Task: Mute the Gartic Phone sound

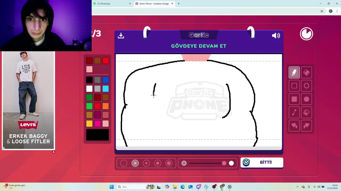Action: [276, 36]
